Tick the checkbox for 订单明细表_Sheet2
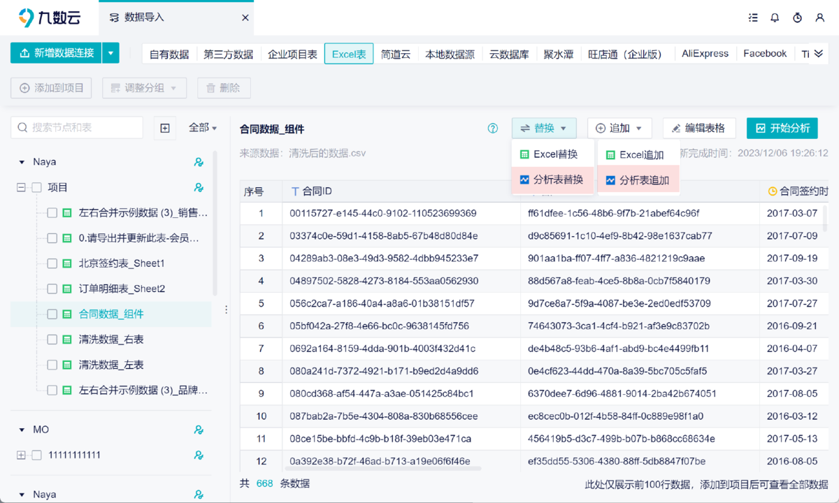The width and height of the screenshot is (839, 503). pos(52,289)
